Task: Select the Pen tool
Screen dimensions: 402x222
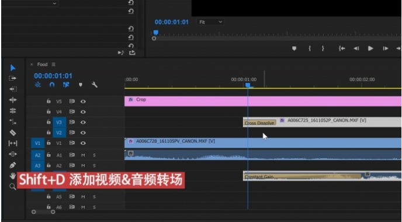Action: [x=13, y=165]
